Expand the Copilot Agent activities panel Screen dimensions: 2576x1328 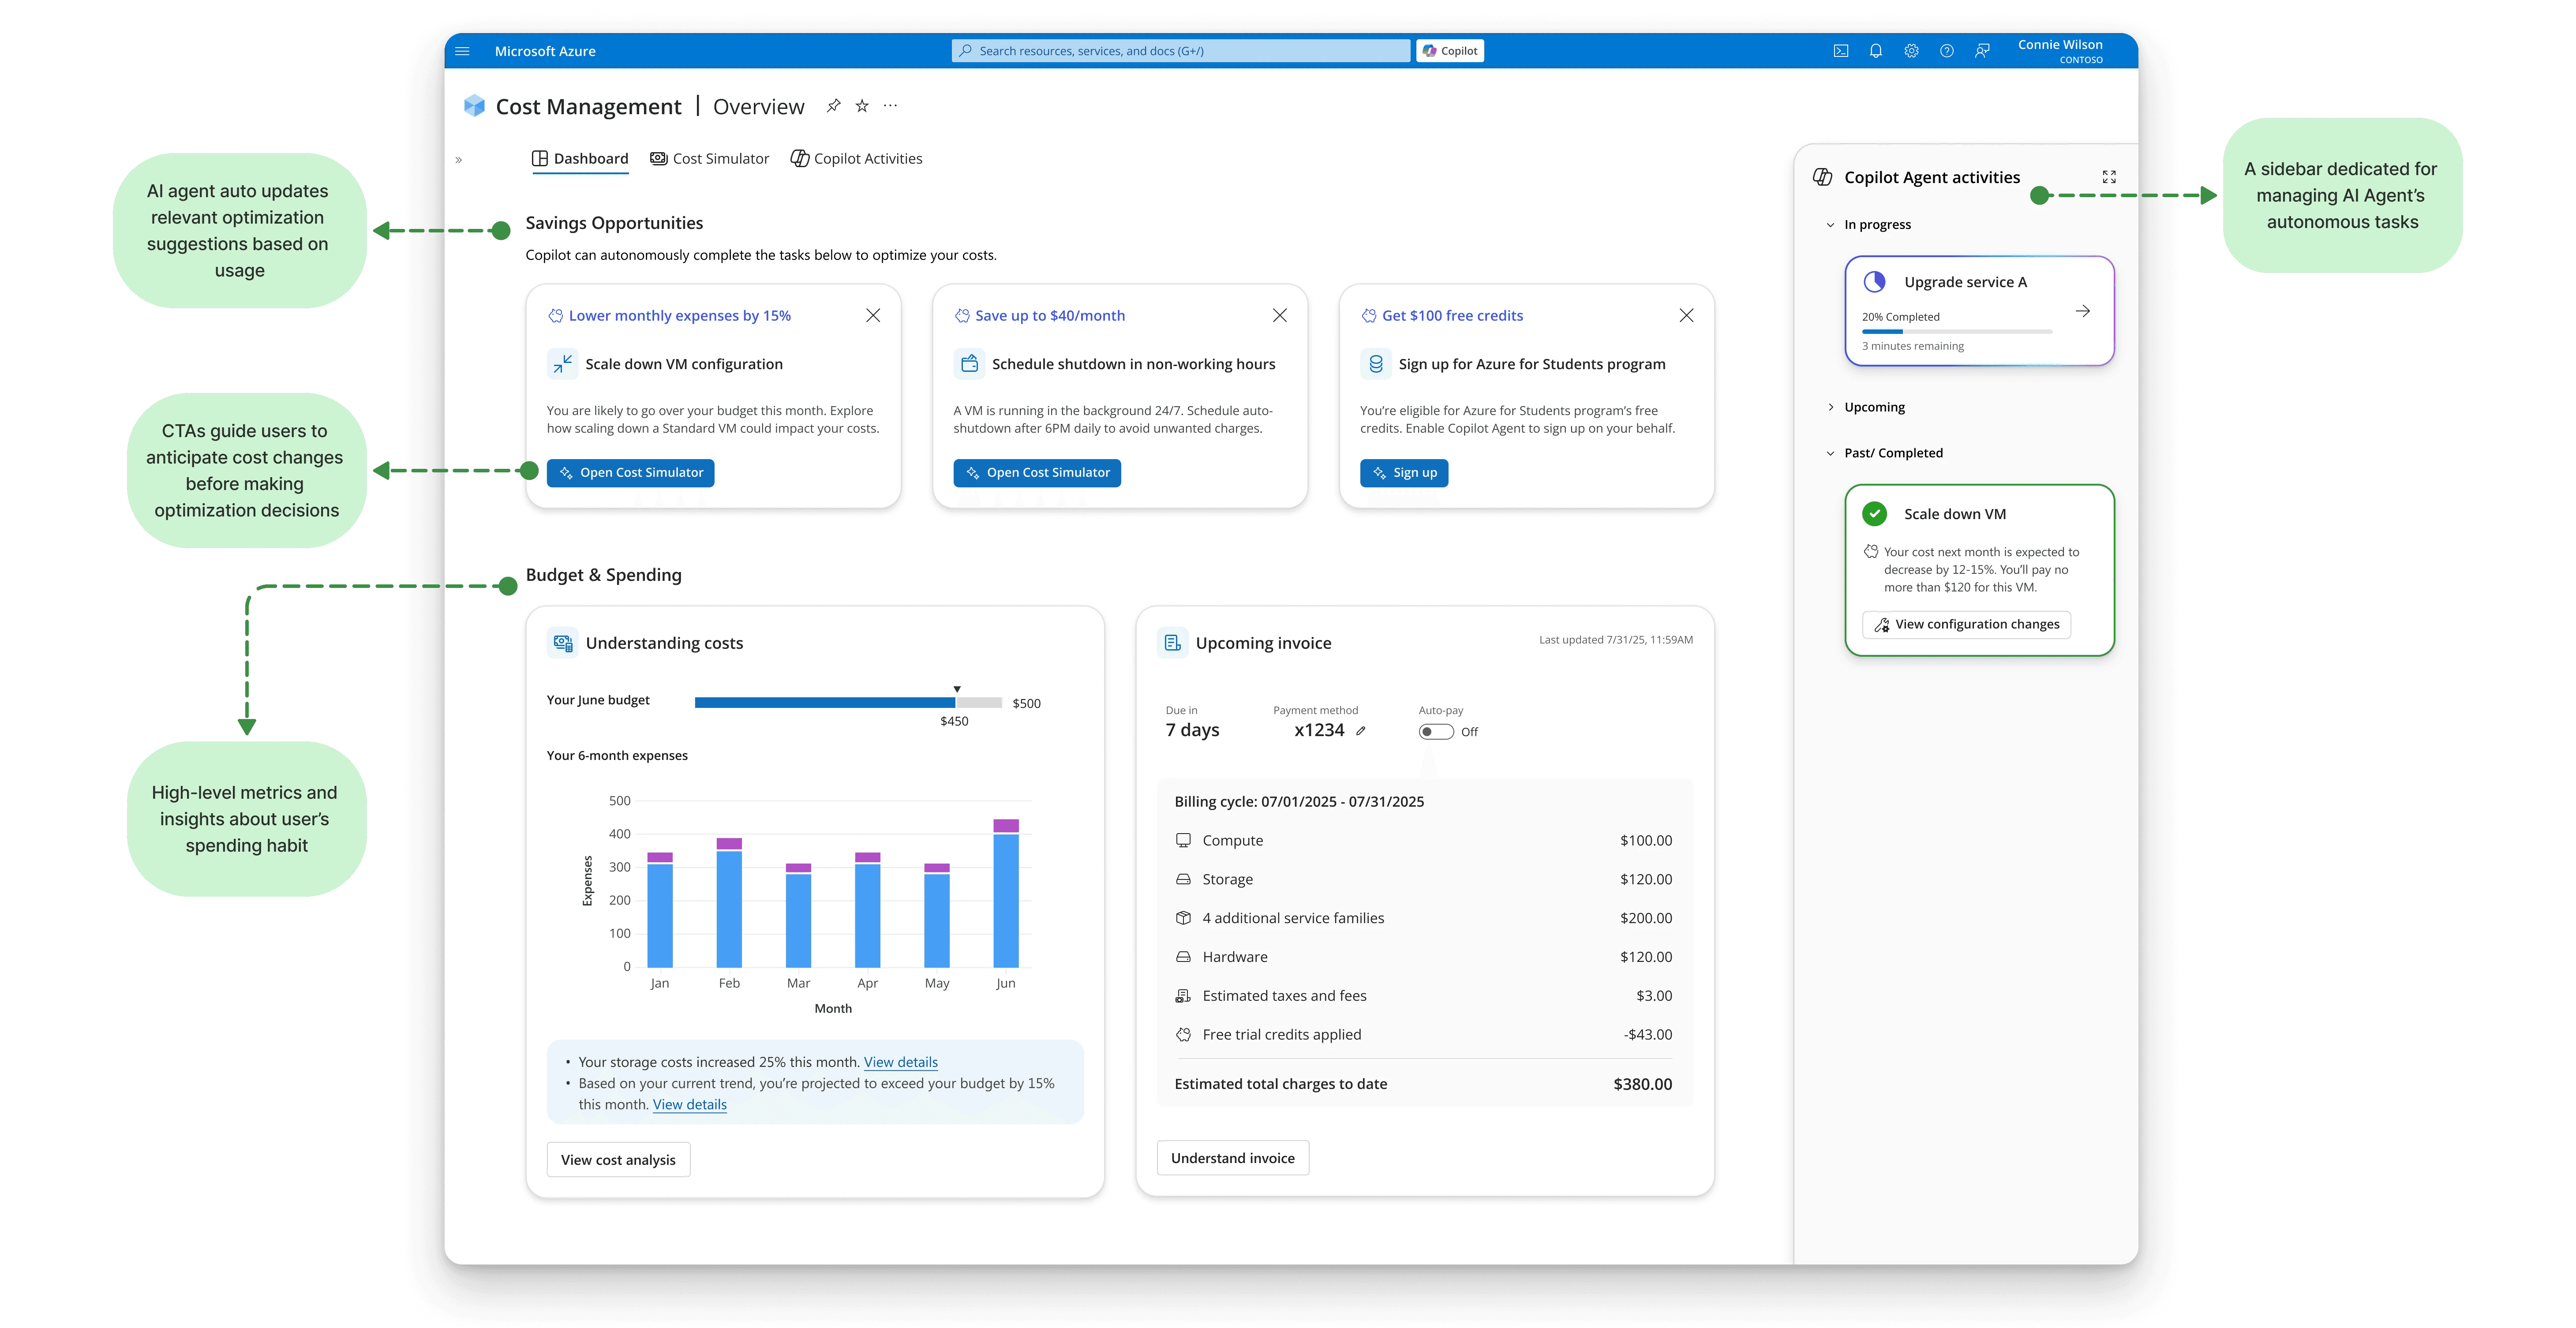[x=2109, y=177]
